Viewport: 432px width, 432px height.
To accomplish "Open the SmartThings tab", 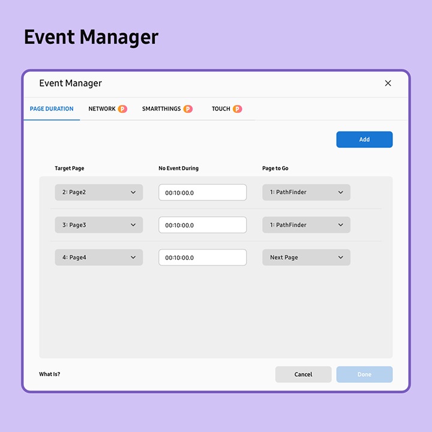I will [x=161, y=109].
